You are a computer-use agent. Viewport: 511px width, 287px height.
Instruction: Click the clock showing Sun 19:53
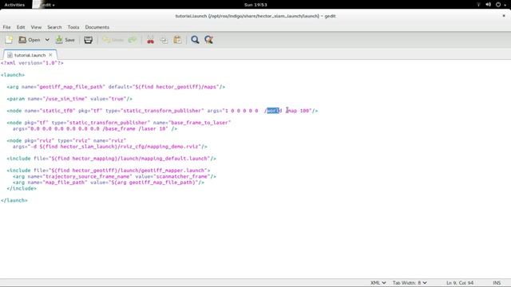tap(255, 5)
